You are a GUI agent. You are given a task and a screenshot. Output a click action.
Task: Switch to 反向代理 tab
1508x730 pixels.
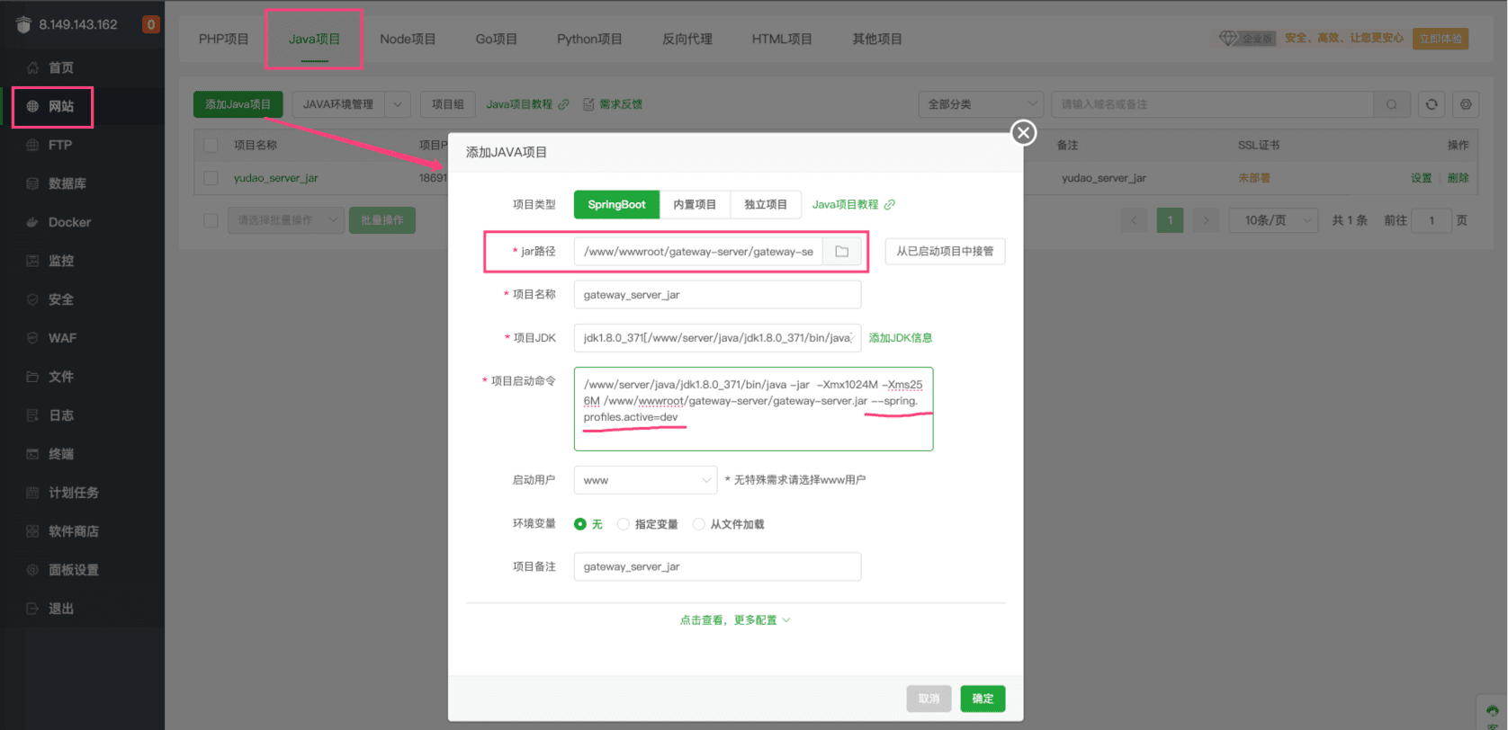pyautogui.click(x=687, y=39)
